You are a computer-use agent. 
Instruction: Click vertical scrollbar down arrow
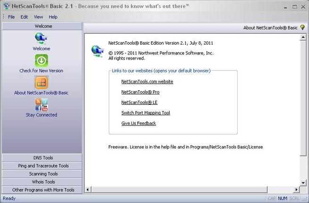click(x=303, y=183)
